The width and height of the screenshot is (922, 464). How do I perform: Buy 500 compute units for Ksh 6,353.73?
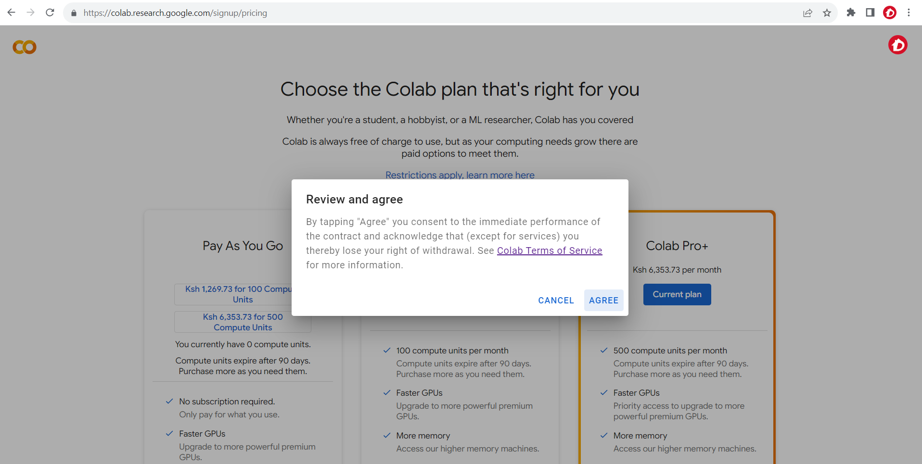click(242, 322)
